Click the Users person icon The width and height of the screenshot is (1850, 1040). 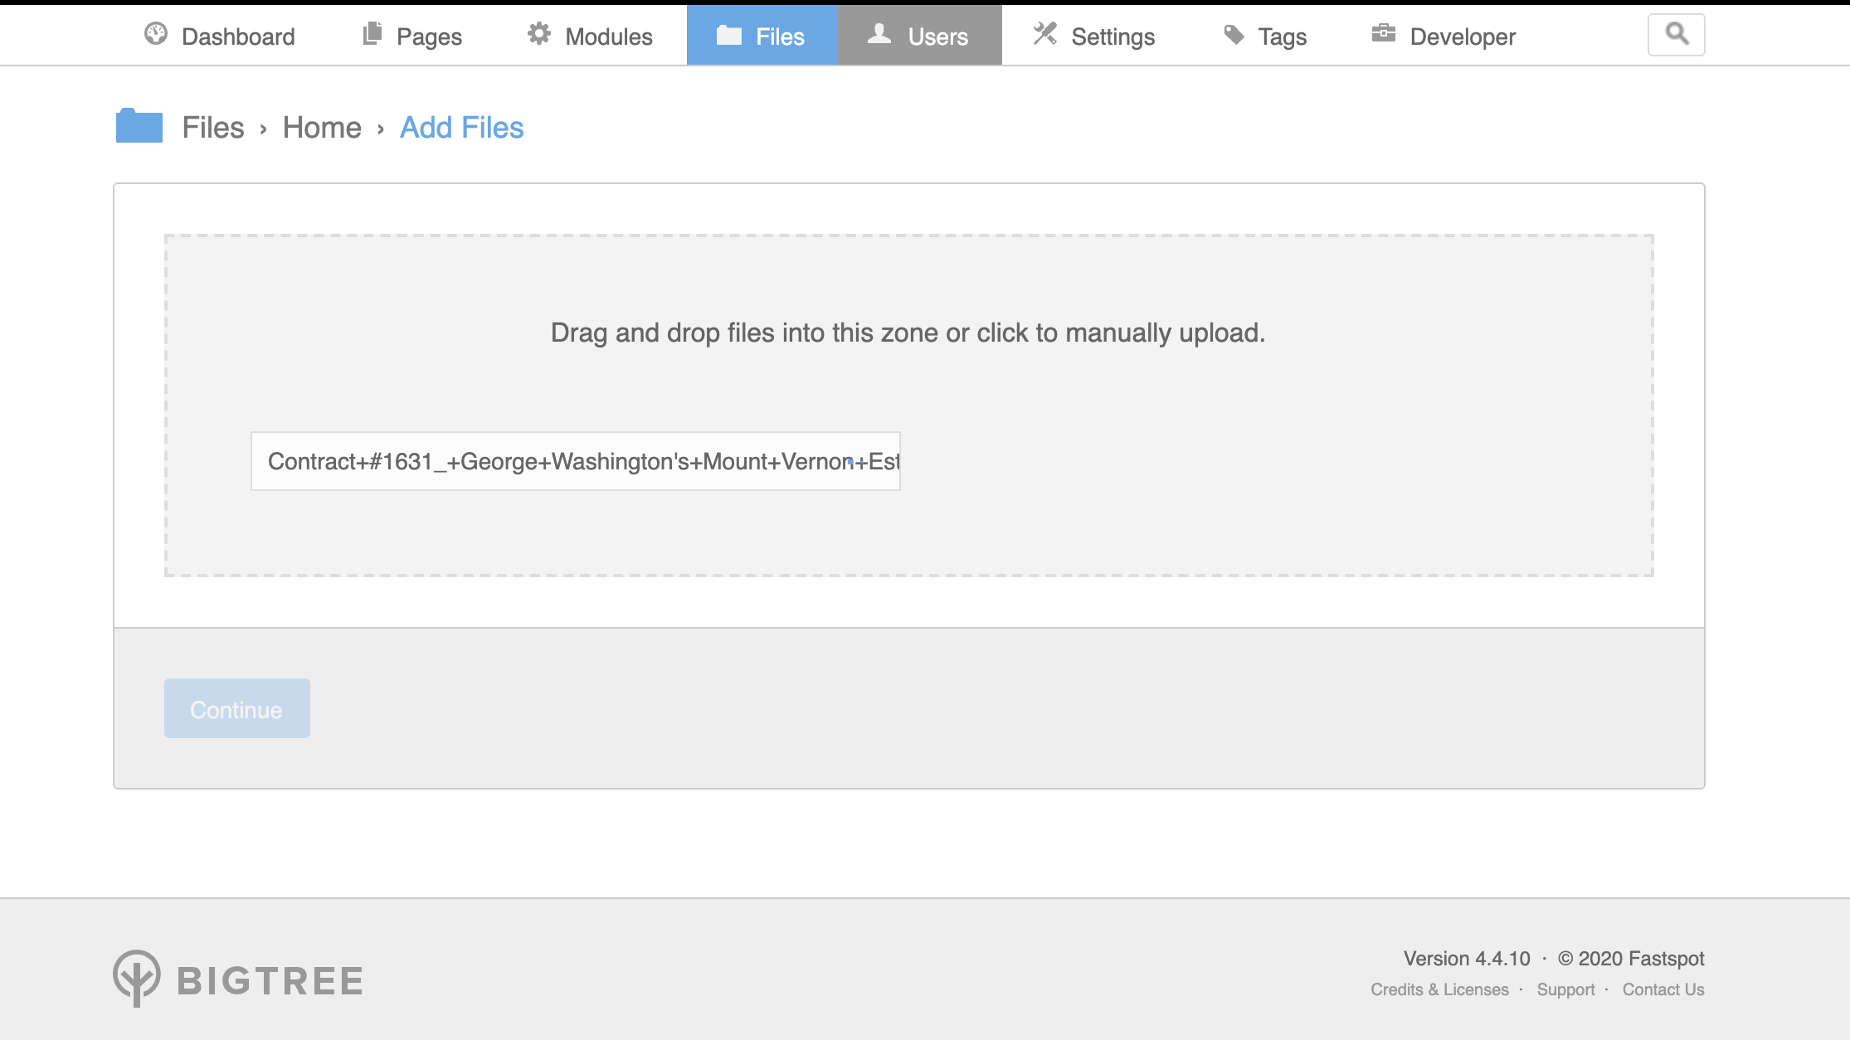[x=879, y=34]
